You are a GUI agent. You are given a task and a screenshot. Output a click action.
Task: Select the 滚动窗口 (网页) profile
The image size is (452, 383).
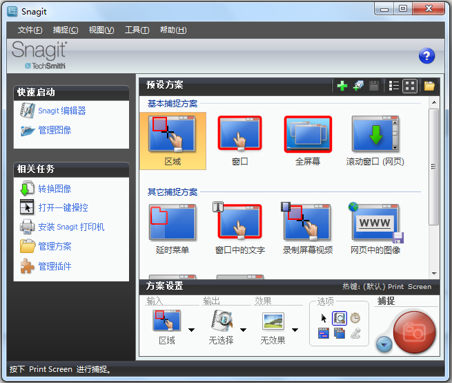click(375, 140)
